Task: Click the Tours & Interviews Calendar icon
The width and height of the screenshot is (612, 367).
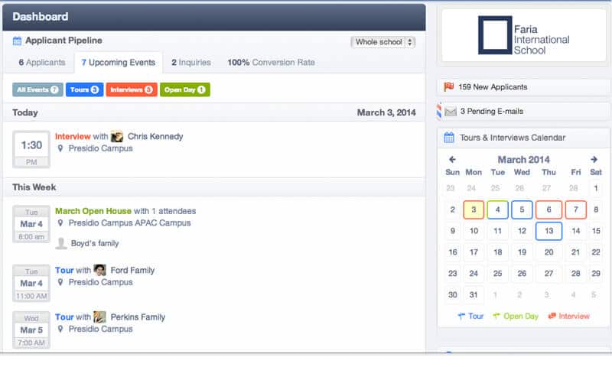Action: [449, 138]
